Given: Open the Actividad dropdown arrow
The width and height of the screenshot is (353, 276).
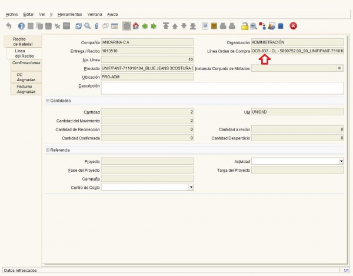Looking at the screenshot, I should pos(341,161).
